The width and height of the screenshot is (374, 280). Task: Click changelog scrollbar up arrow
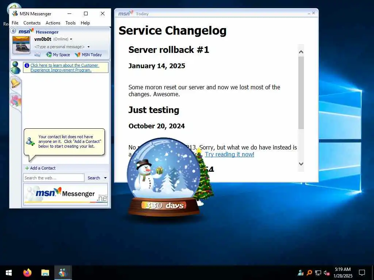point(301,52)
